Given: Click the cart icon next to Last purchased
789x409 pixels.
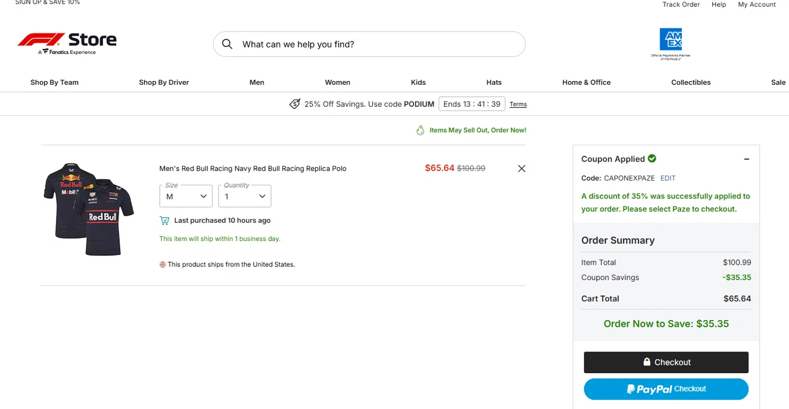Looking at the screenshot, I should click(165, 221).
